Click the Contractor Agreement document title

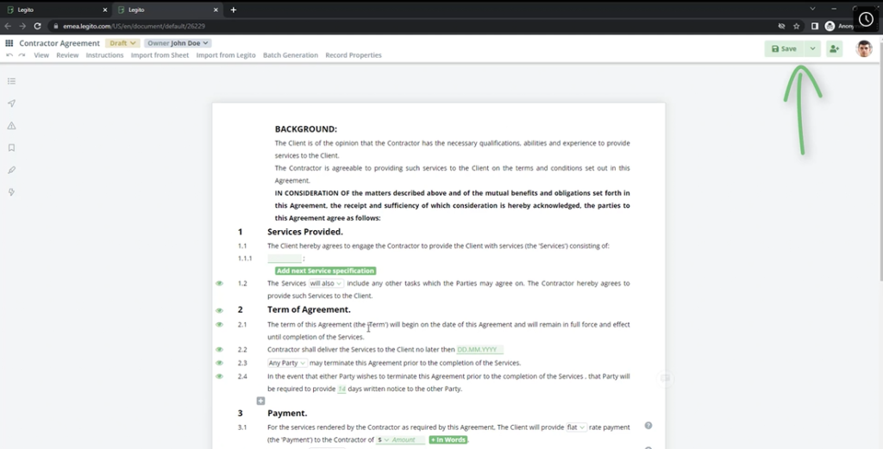pos(59,43)
